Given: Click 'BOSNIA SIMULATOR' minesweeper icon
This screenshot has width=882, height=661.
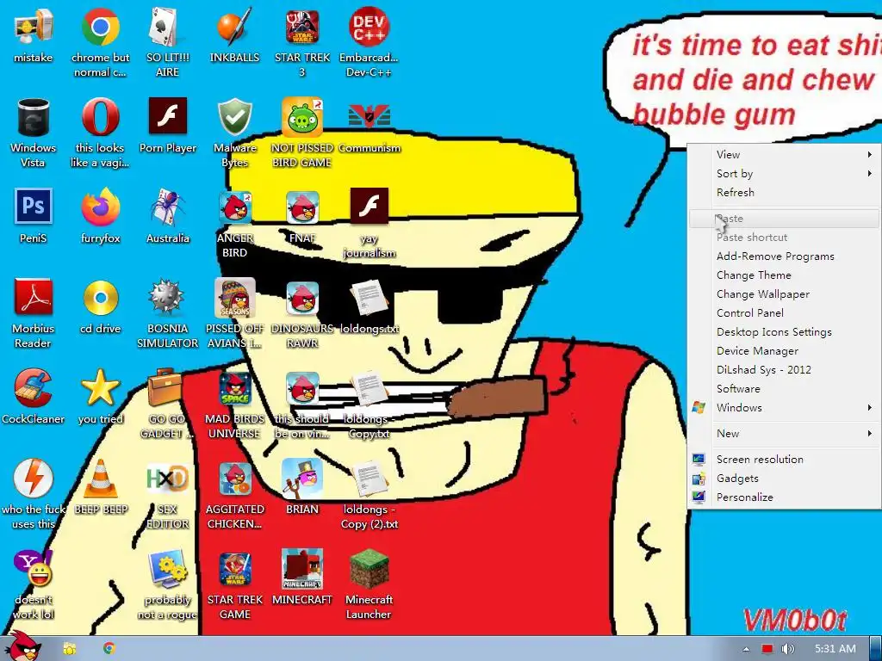Looking at the screenshot, I should (168, 313).
